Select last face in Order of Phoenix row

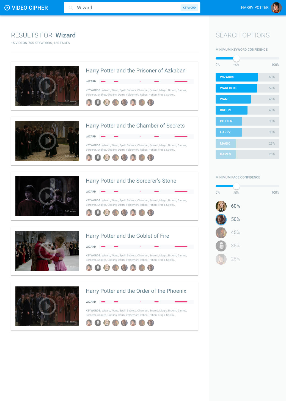[151, 323]
